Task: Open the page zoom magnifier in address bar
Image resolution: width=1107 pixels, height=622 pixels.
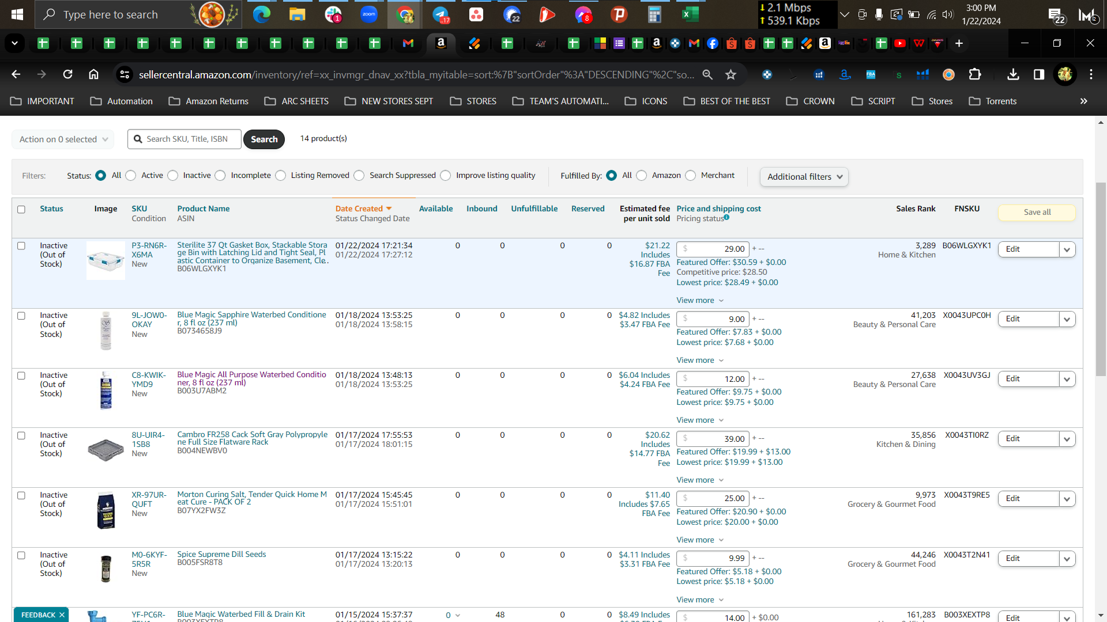Action: point(707,74)
